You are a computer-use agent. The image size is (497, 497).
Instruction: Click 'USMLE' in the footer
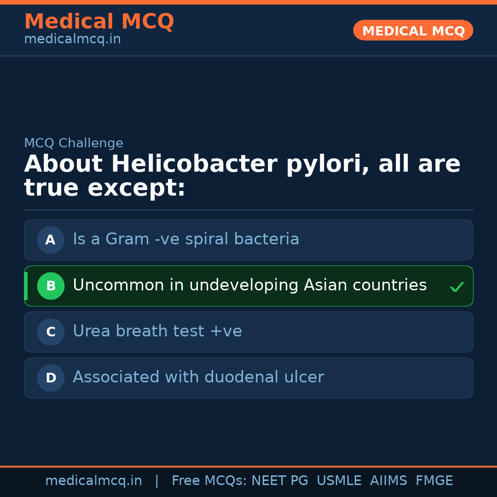pyautogui.click(x=339, y=481)
